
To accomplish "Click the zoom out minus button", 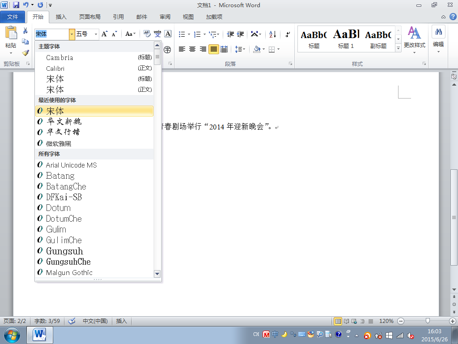I will (401, 321).
